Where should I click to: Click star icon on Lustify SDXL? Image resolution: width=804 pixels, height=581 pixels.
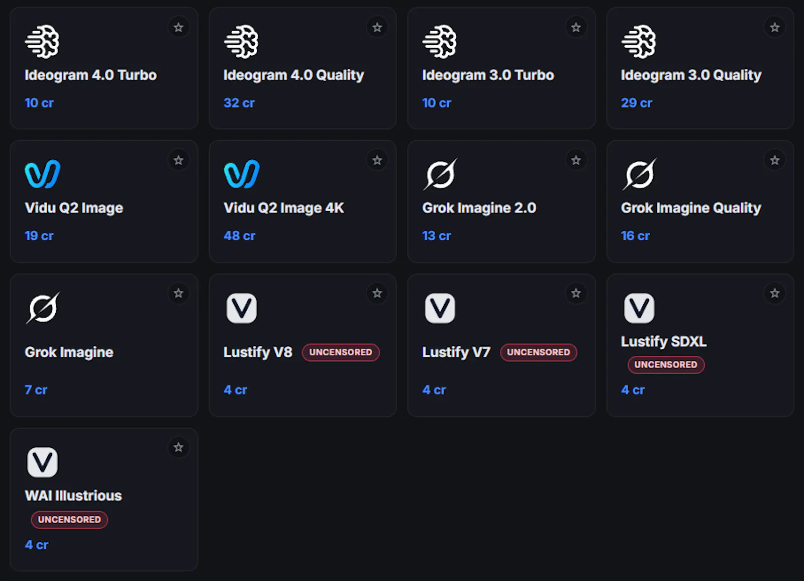[x=775, y=293]
